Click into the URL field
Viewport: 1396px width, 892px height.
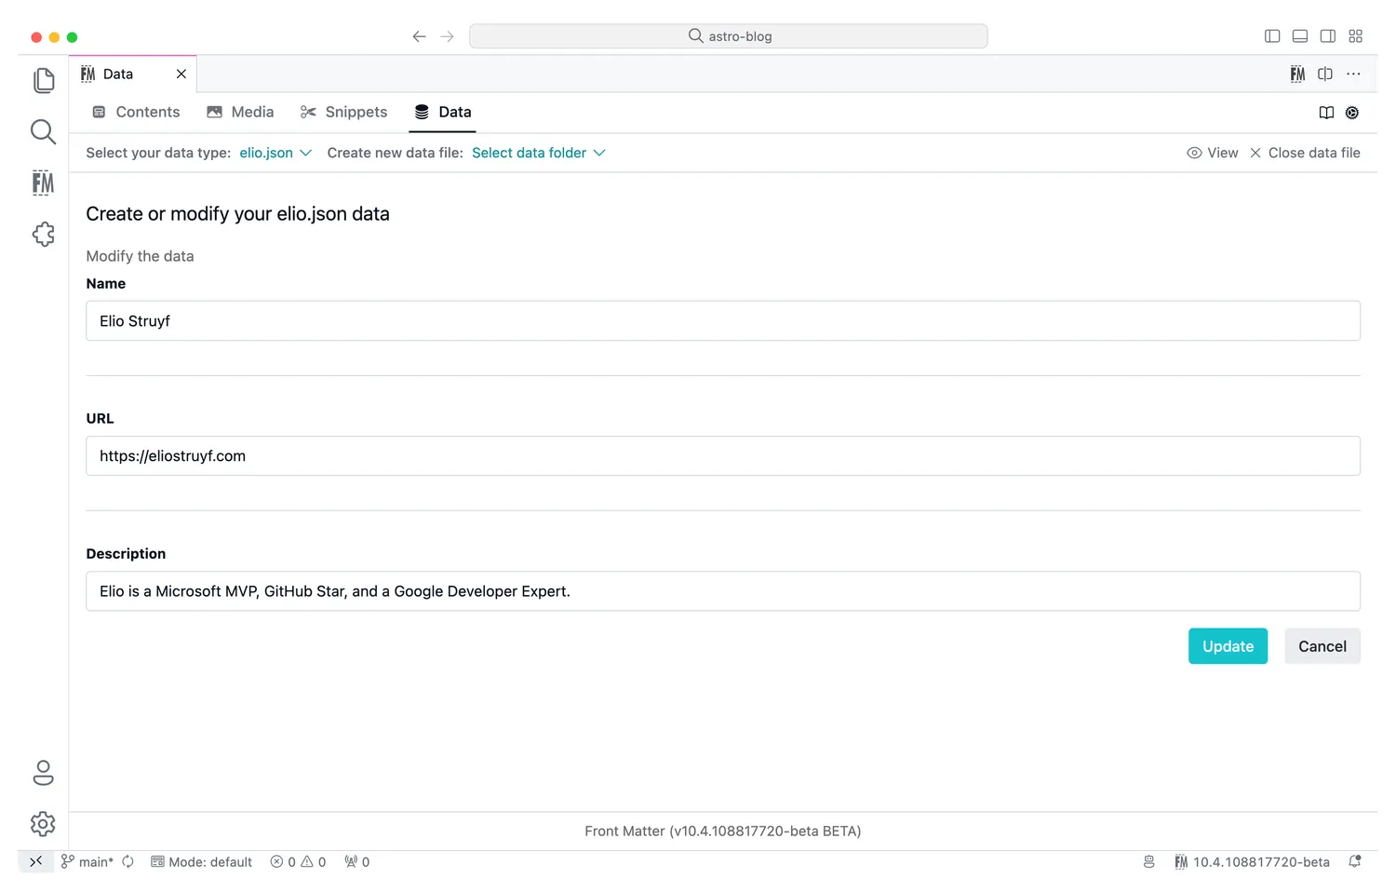[723, 456]
